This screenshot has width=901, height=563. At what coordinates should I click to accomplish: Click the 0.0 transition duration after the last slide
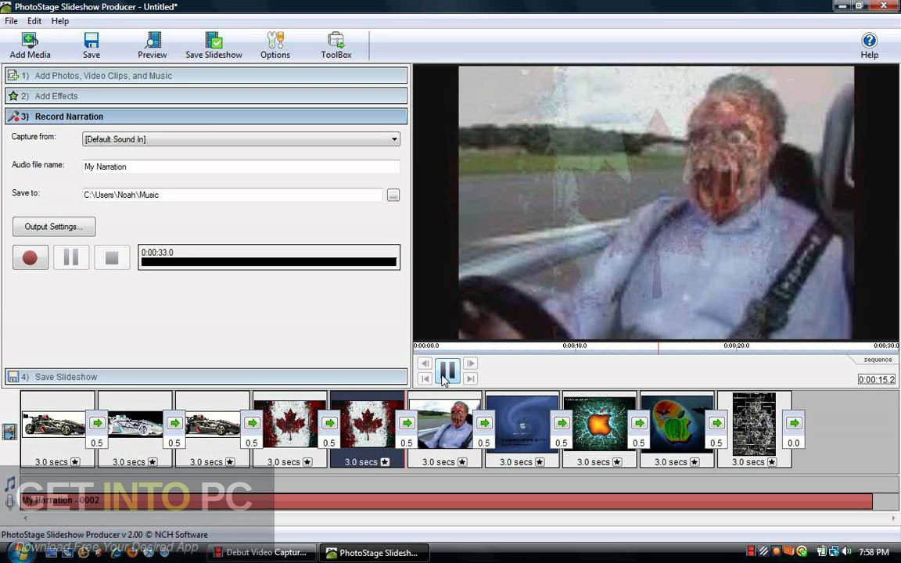(x=794, y=443)
